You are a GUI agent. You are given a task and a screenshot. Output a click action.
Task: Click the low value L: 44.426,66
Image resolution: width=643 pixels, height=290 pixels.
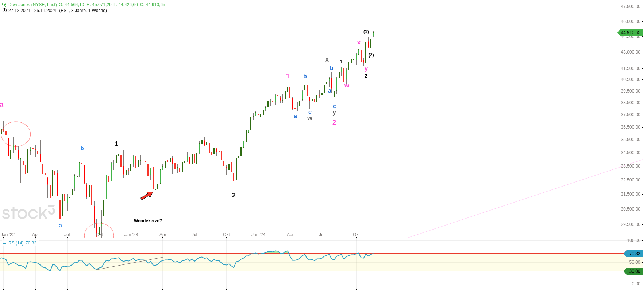click(126, 5)
